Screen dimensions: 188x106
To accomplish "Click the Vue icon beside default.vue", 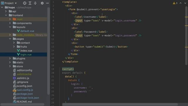I will pos(18,31).
